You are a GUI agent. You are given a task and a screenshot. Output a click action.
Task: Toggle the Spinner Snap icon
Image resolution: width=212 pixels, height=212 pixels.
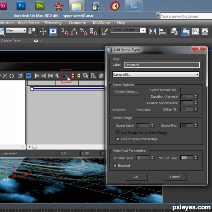point(93,31)
